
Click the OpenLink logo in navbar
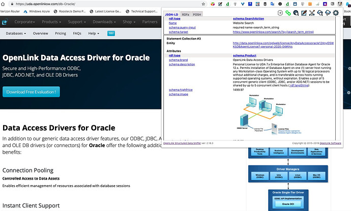click(5, 22)
